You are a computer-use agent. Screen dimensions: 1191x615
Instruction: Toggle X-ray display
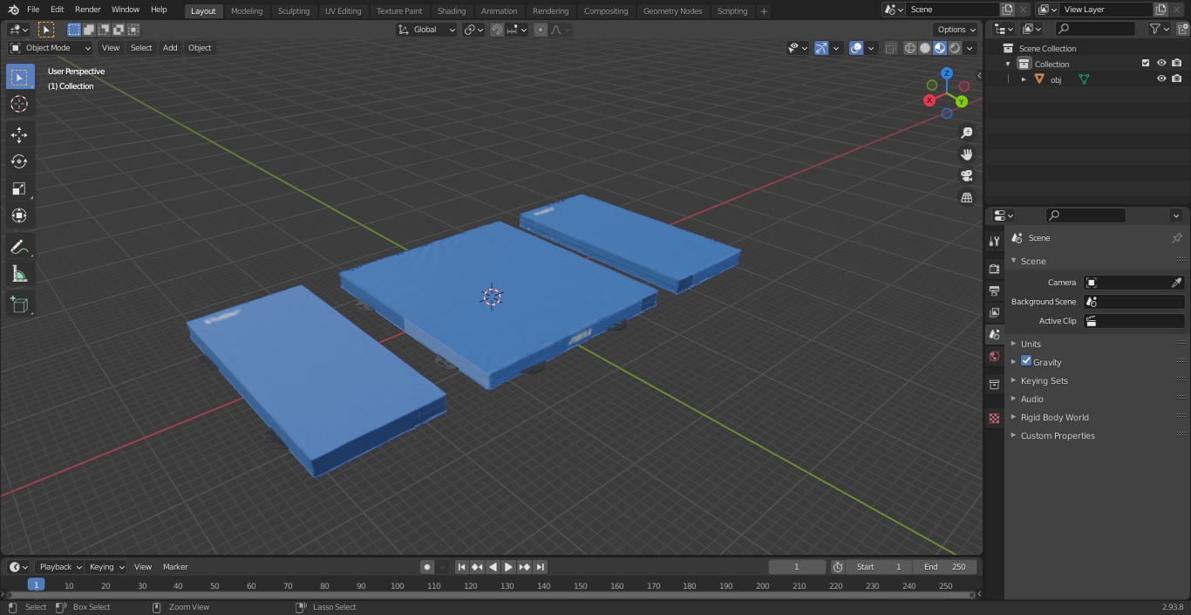890,48
